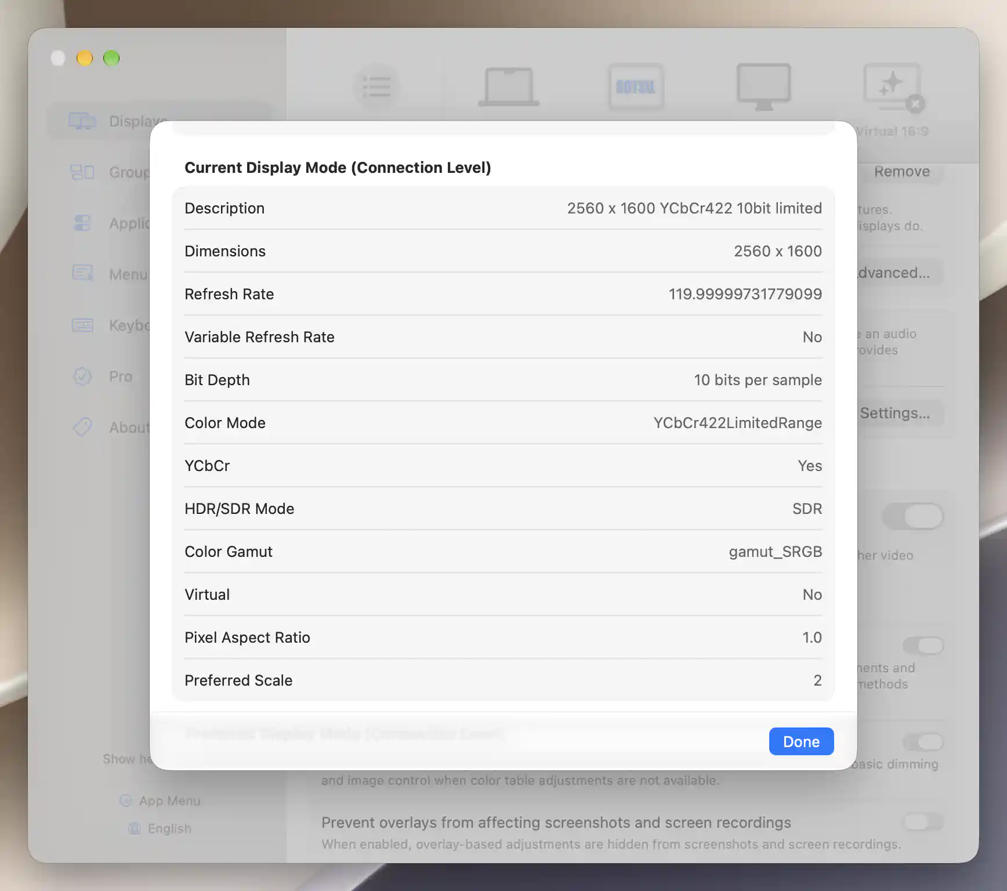Screen dimensions: 1007x891
Task: Click the Color Mode value YCbCr422LimitedRange
Action: point(737,423)
